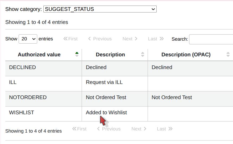233x144 pixels.
Task: Go to Next page using top pager
Action: pyautogui.click(x=130, y=39)
